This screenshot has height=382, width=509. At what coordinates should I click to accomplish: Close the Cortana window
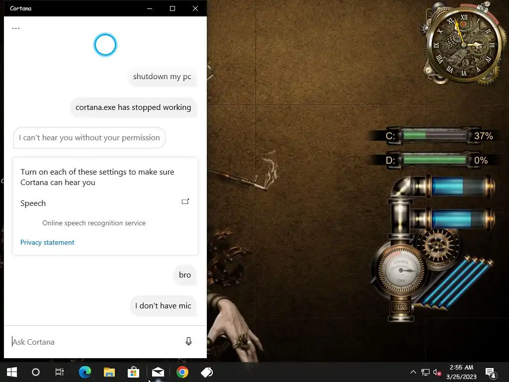pyautogui.click(x=195, y=8)
